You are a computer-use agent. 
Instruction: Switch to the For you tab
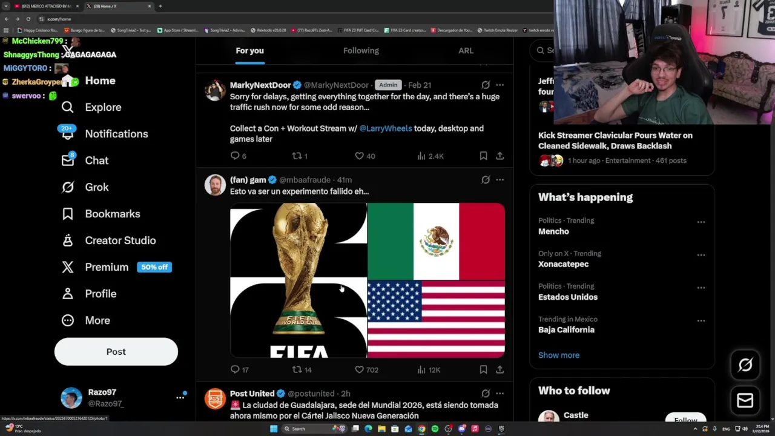pos(249,51)
